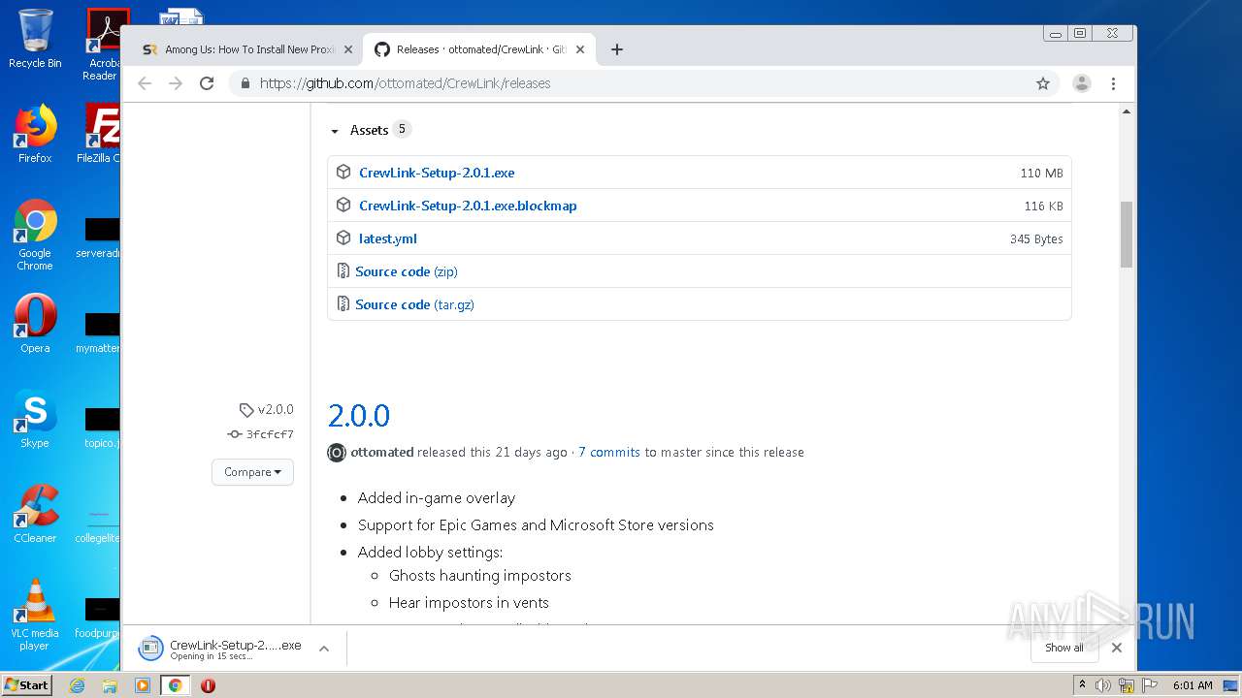Viewport: 1242px width, 698px height.
Task: Open the 7 commits link
Action: (x=609, y=452)
